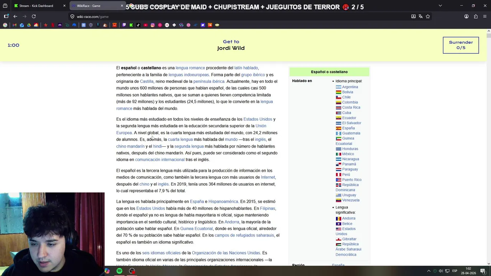Open the OBS icon in the taskbar
The image size is (491, 276).
132,271
